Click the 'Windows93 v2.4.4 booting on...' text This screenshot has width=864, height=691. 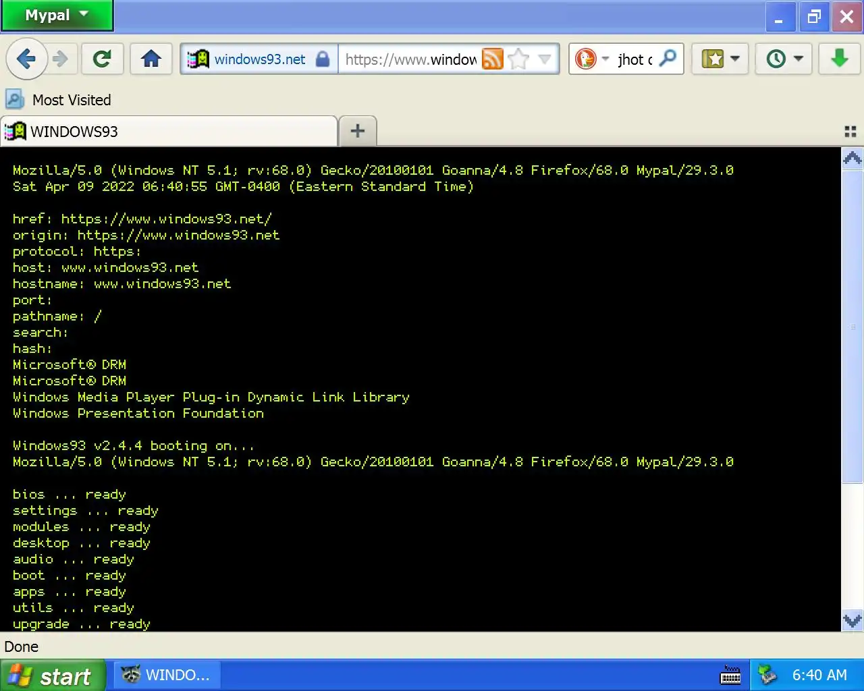coord(134,445)
